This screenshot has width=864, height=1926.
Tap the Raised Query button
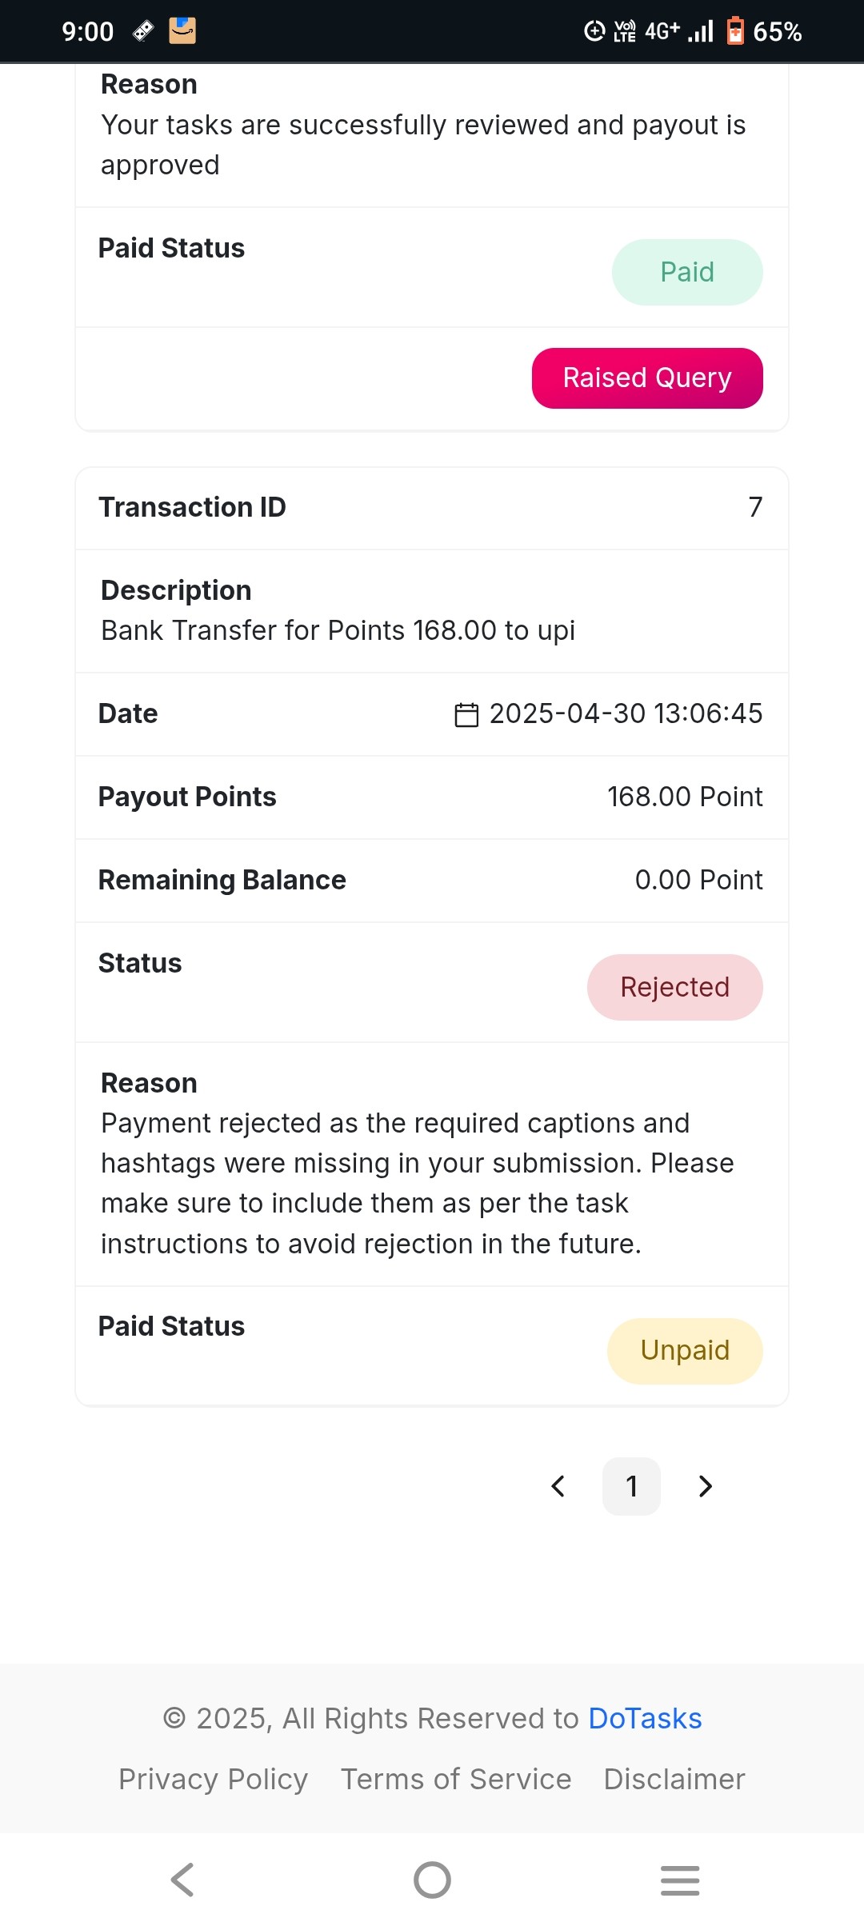pos(647,378)
